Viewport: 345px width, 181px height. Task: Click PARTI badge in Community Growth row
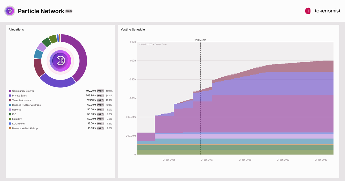point(100,91)
